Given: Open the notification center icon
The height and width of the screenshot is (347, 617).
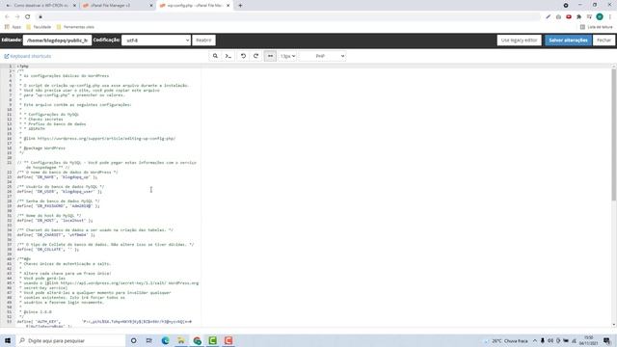Looking at the screenshot, I should coord(606,340).
